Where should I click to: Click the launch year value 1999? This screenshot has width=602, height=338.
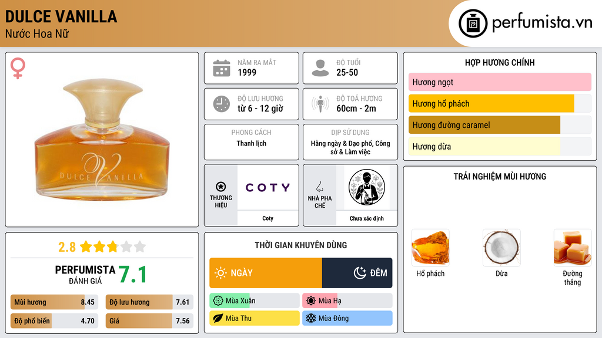point(247,72)
